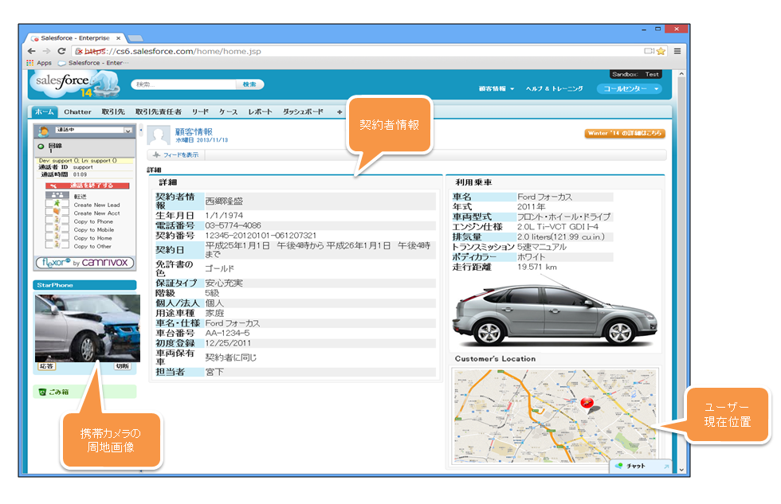Click the 応答 answer button under StarPhone
The width and height of the screenshot is (781, 504).
click(46, 366)
